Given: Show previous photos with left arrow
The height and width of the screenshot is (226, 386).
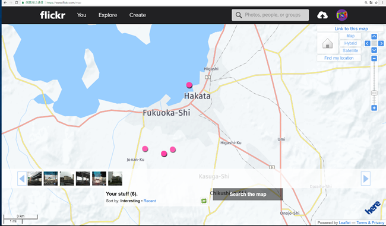Looking at the screenshot, I should 22,179.
